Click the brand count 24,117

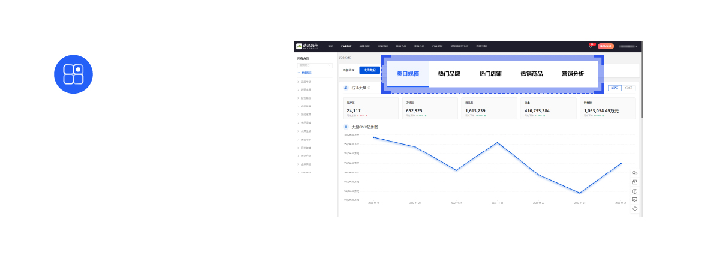[354, 111]
